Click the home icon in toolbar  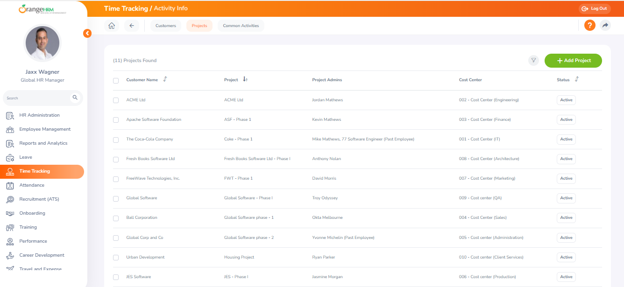click(111, 26)
